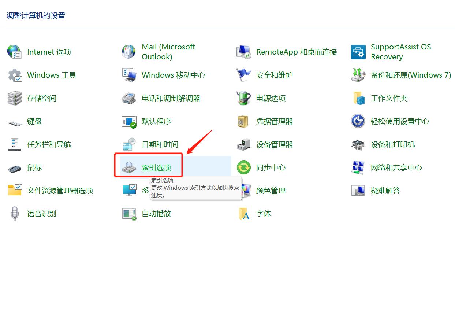Click the Mail (Microsoft Outlook) link
This screenshot has height=310, width=455.
click(x=168, y=52)
